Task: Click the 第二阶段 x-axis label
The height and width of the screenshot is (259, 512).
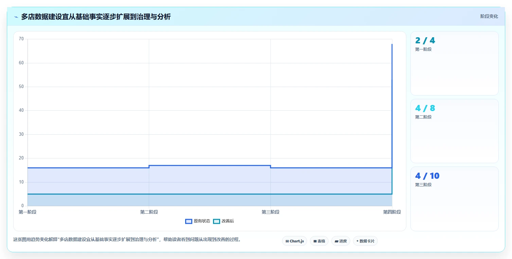Action: [149, 212]
